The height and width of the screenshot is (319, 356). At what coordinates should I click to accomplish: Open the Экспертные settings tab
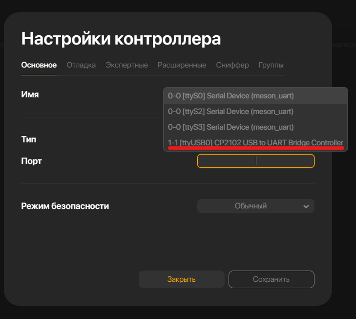coord(126,65)
